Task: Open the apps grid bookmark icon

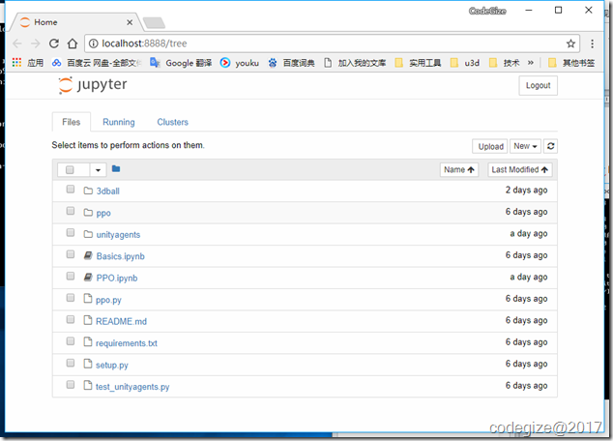Action: (x=16, y=63)
